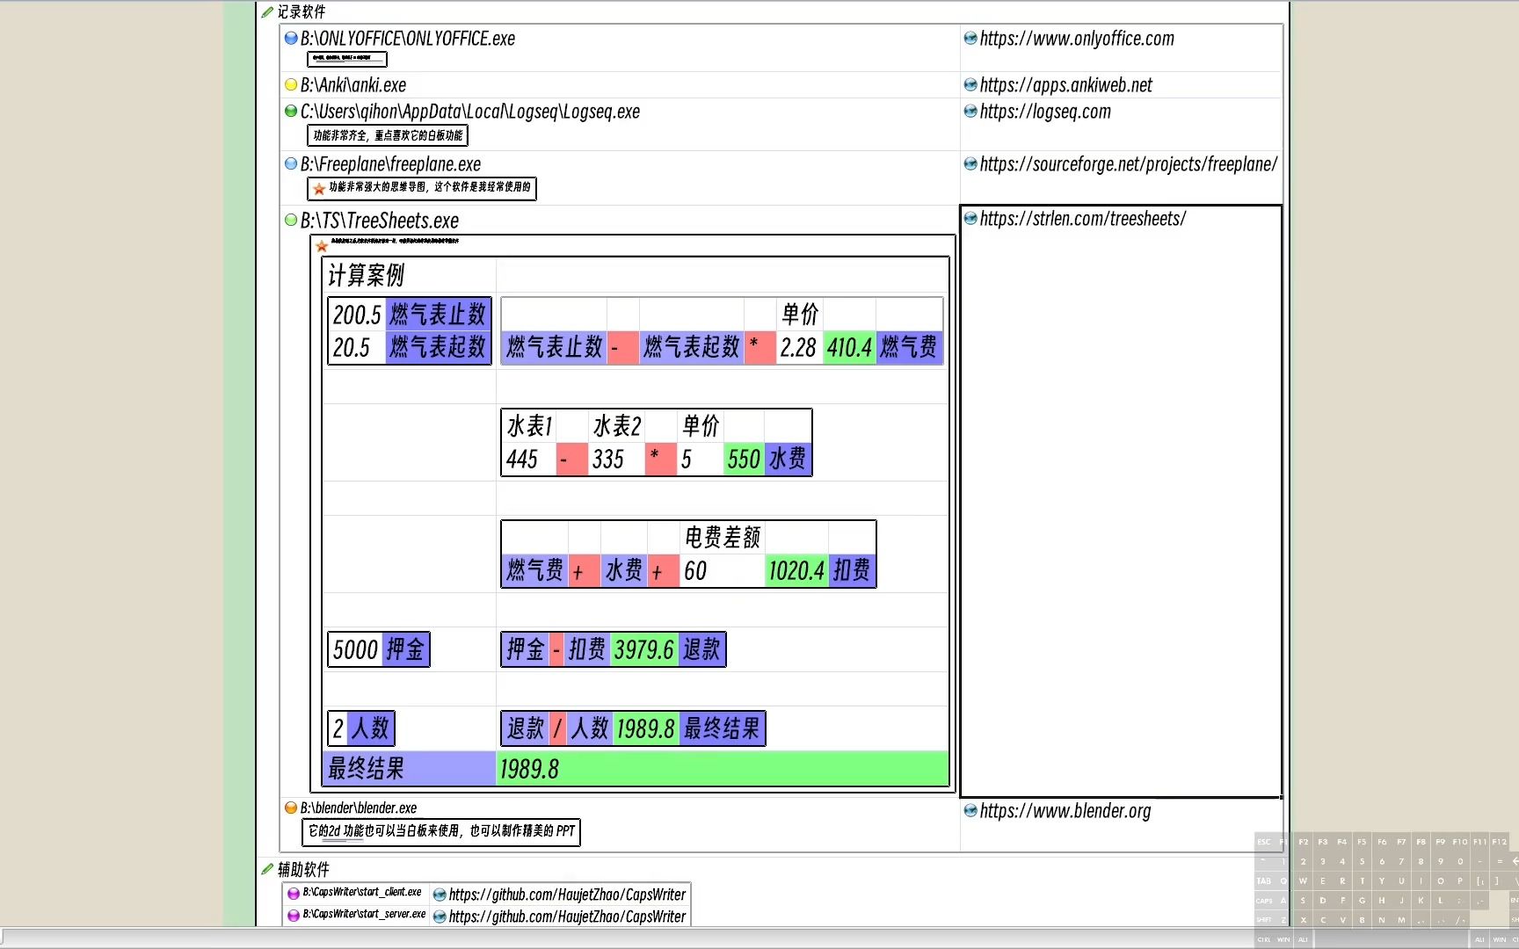Screen dimensions: 1519x949
Task: Click the globe icon beside onlyoffice.com URL
Action: pos(970,38)
